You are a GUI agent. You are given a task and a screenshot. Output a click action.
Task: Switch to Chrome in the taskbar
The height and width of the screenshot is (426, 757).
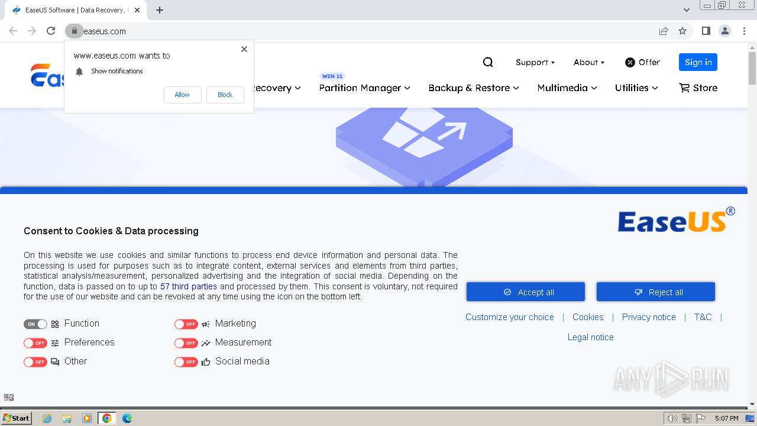coord(107,418)
